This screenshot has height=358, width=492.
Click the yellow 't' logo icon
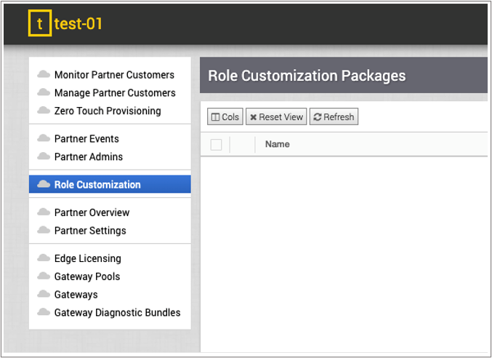(40, 24)
